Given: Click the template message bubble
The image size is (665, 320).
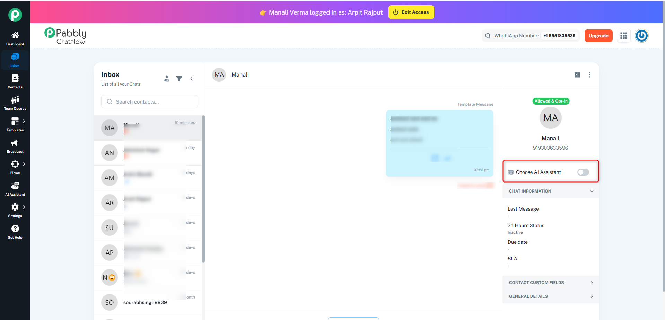Looking at the screenshot, I should tap(440, 143).
